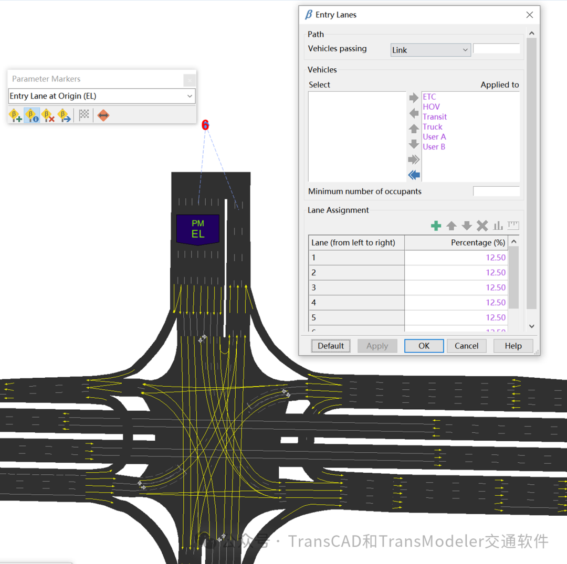
Task: Move lane assignment row up
Action: [451, 226]
